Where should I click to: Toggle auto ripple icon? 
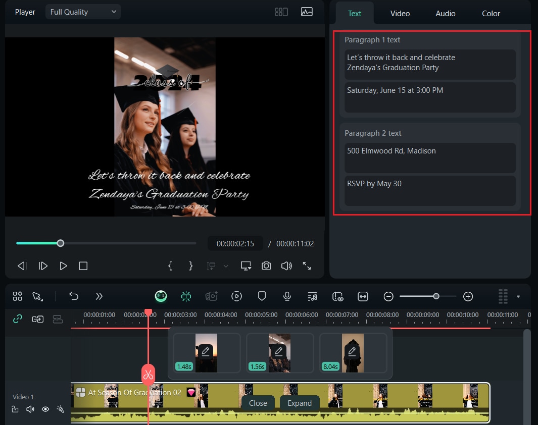click(38, 320)
